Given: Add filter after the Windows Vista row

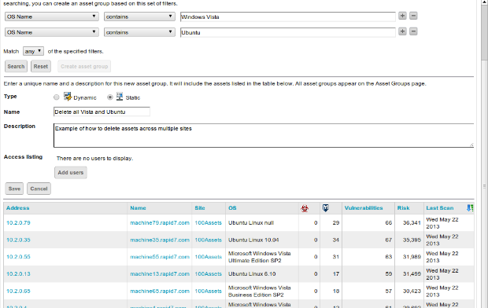Looking at the screenshot, I should pos(402,16).
